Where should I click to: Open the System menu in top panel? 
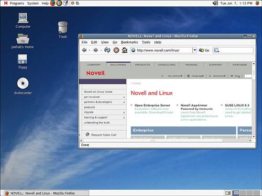click(x=33, y=3)
